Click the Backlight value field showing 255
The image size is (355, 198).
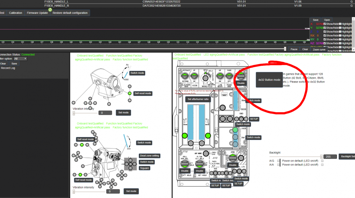[x=330, y=156]
